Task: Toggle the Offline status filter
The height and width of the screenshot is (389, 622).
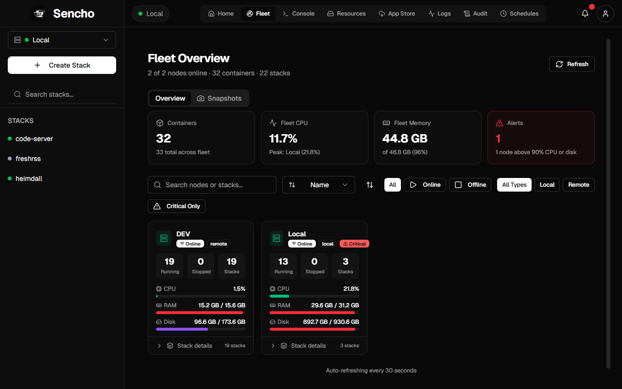Action: coord(470,185)
